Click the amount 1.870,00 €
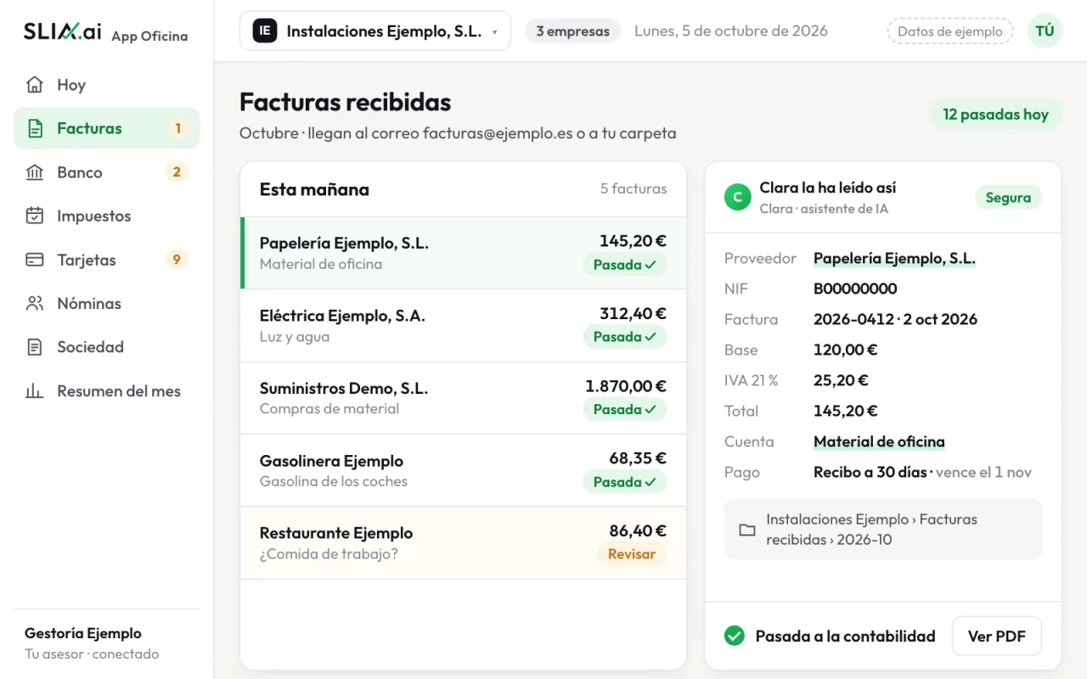The width and height of the screenshot is (1087, 679). pyautogui.click(x=626, y=387)
